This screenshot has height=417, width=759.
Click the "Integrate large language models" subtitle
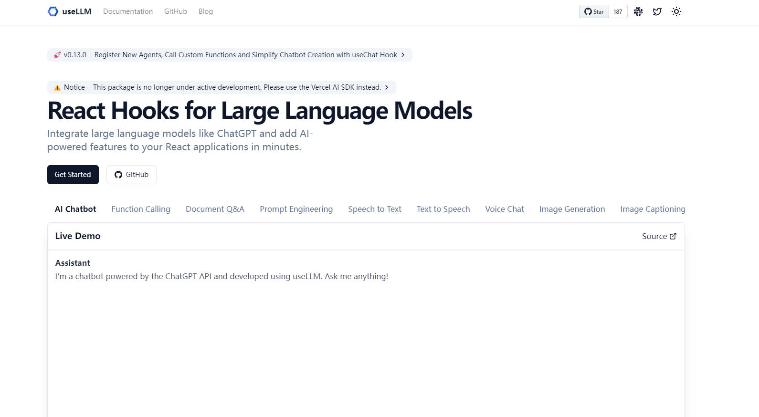180,140
